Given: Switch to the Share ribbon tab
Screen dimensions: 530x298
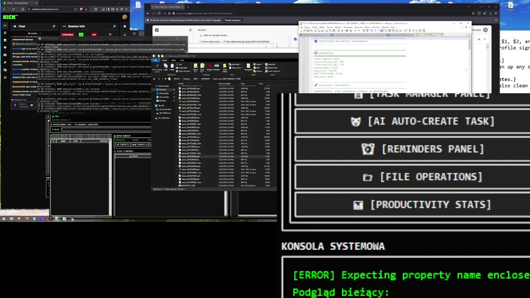Looking at the screenshot, I should (173, 60).
